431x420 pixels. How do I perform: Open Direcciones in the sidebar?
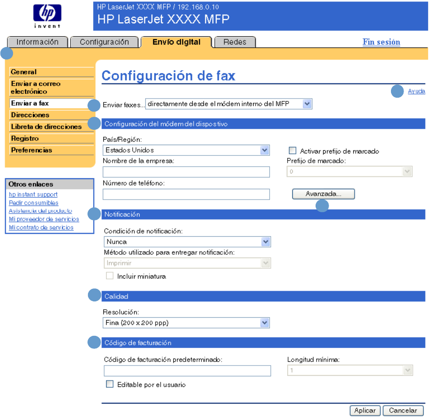[x=51, y=115]
